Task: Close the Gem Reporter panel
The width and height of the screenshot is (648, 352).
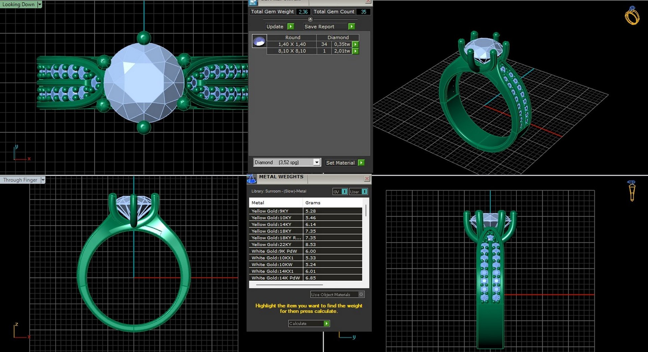Action: tap(368, 2)
